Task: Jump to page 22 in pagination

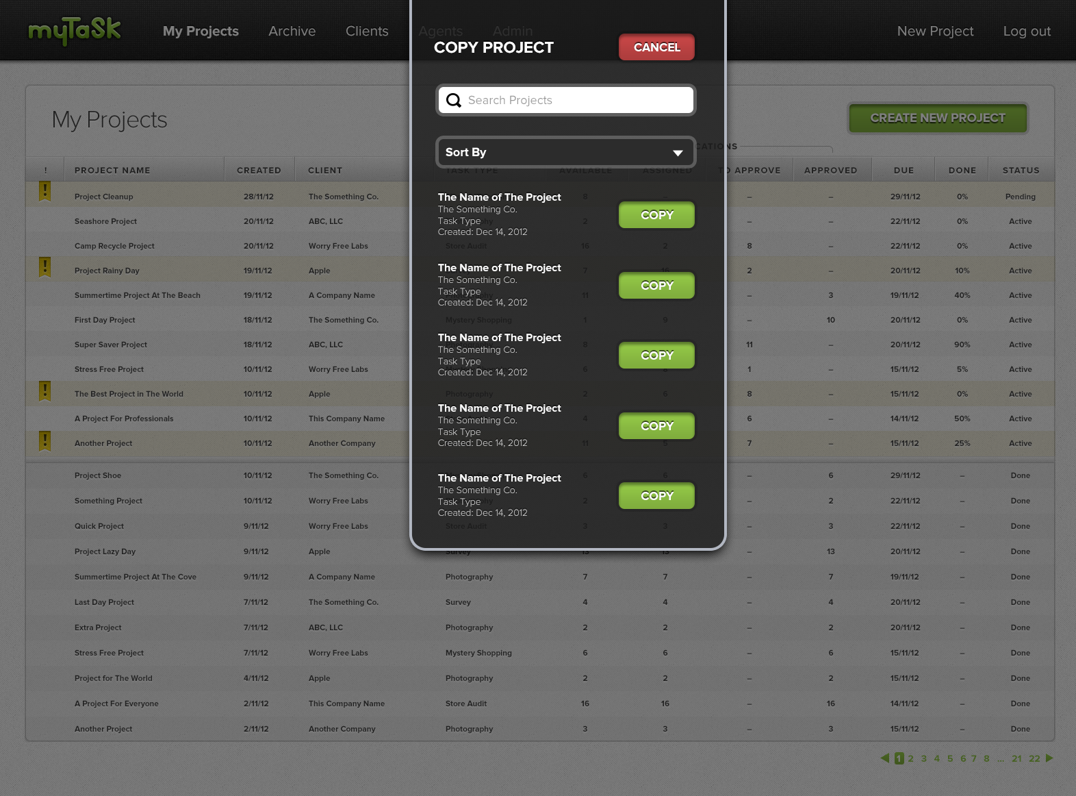Action: pos(1034,759)
